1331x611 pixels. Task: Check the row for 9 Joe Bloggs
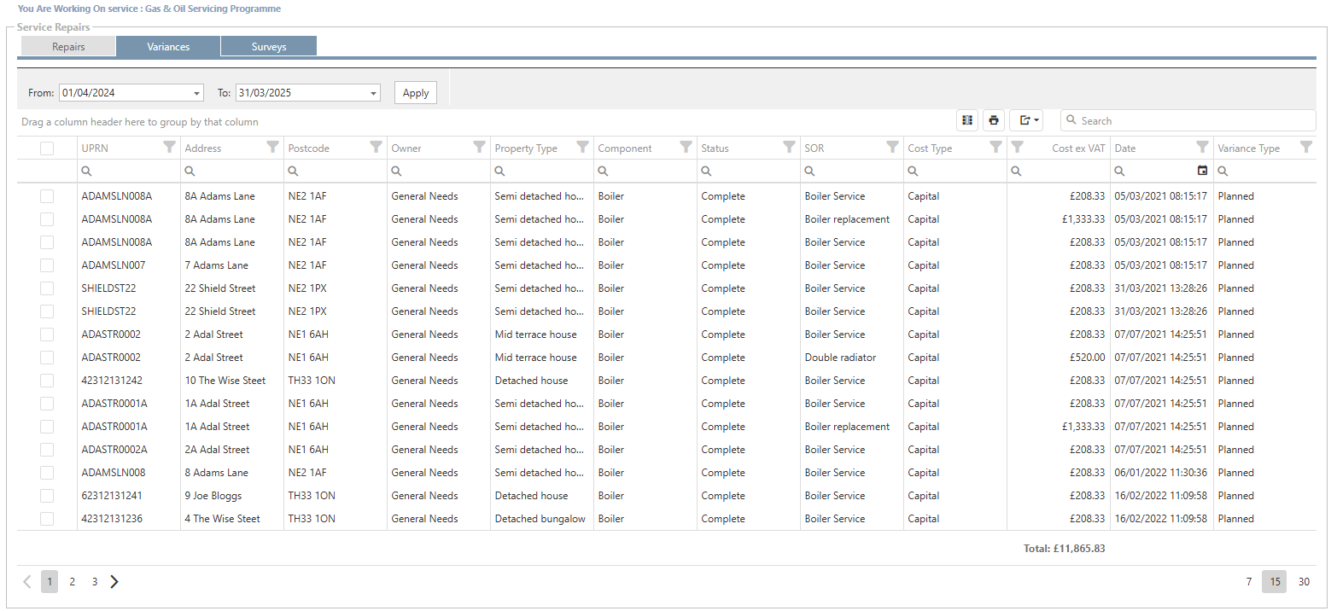(x=47, y=496)
